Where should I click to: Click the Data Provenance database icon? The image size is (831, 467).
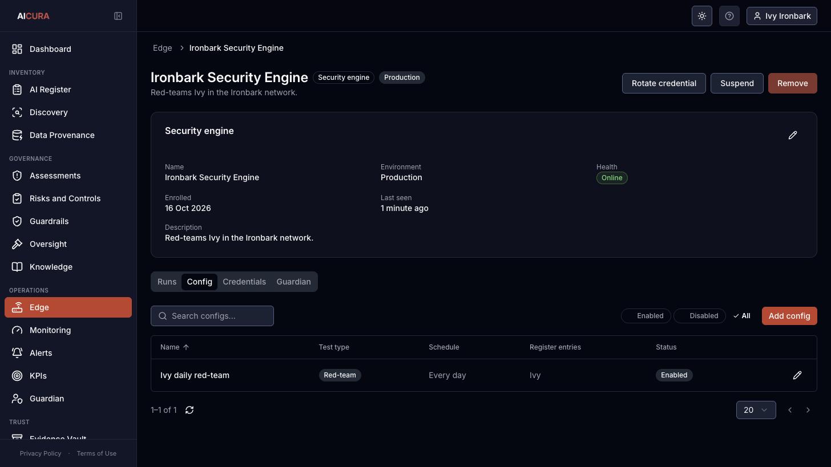17,135
